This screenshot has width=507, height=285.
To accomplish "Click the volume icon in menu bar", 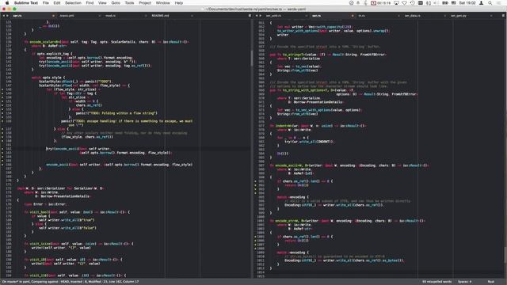I will (x=436, y=3).
